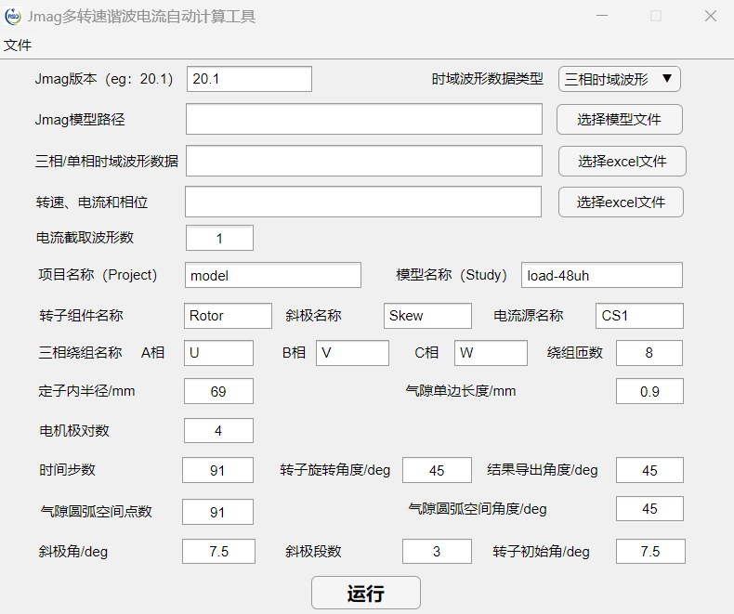
Task: Focus the Jmag模型路径 text field
Action: tap(363, 119)
